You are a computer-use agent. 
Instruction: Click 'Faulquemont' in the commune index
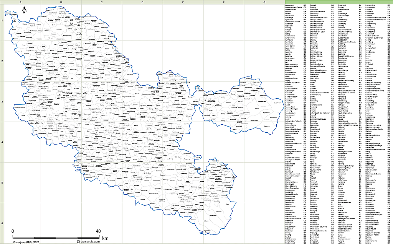315,170
